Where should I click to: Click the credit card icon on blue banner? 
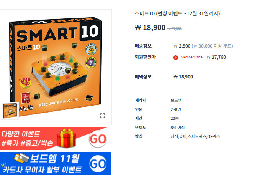[21, 158]
